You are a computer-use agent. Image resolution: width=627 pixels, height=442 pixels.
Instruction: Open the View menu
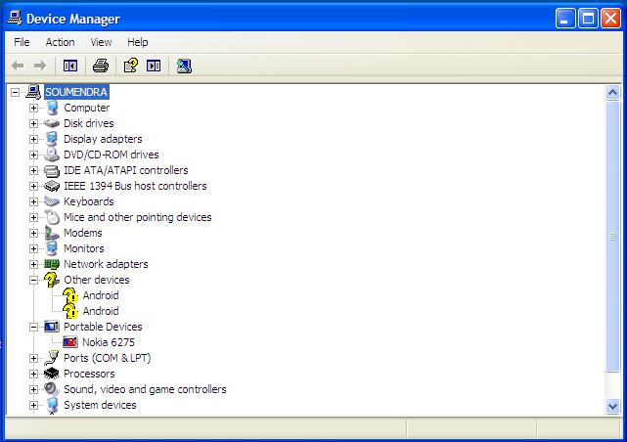[101, 42]
